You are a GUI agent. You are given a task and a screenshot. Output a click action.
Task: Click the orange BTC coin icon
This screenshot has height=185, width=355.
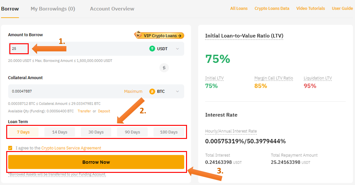click(x=152, y=92)
